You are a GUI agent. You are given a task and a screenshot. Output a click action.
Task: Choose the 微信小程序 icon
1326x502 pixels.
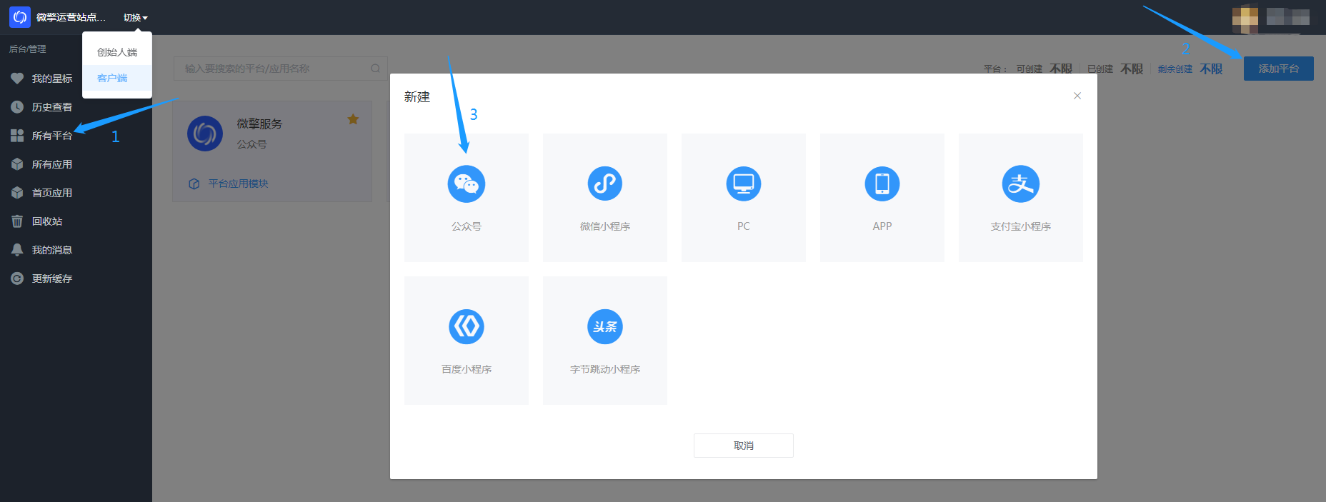click(605, 184)
